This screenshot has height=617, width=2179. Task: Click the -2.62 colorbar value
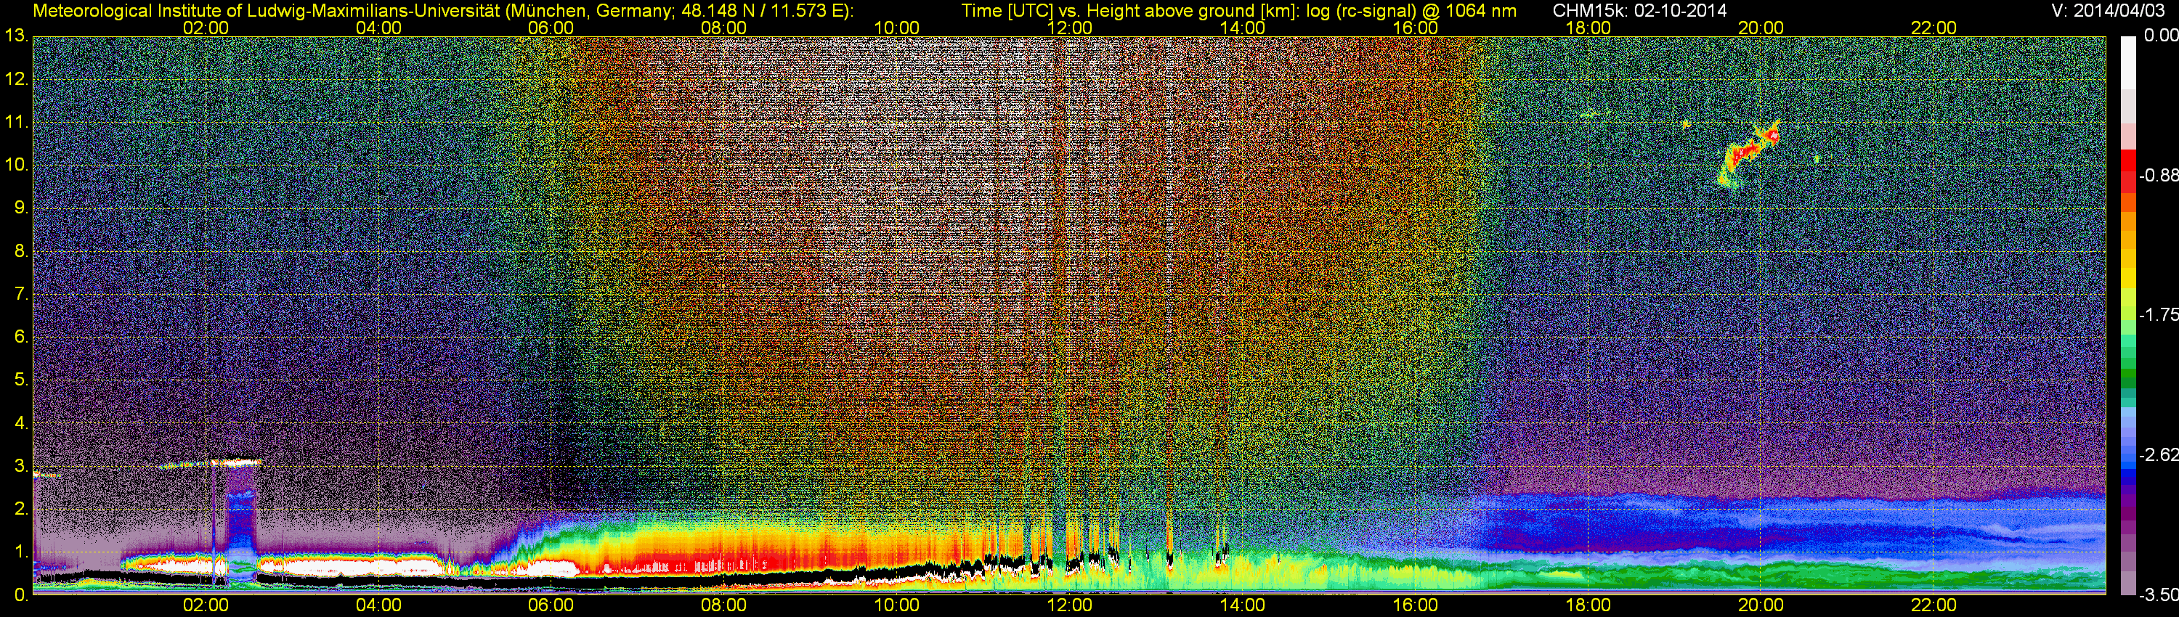[x=2158, y=454]
